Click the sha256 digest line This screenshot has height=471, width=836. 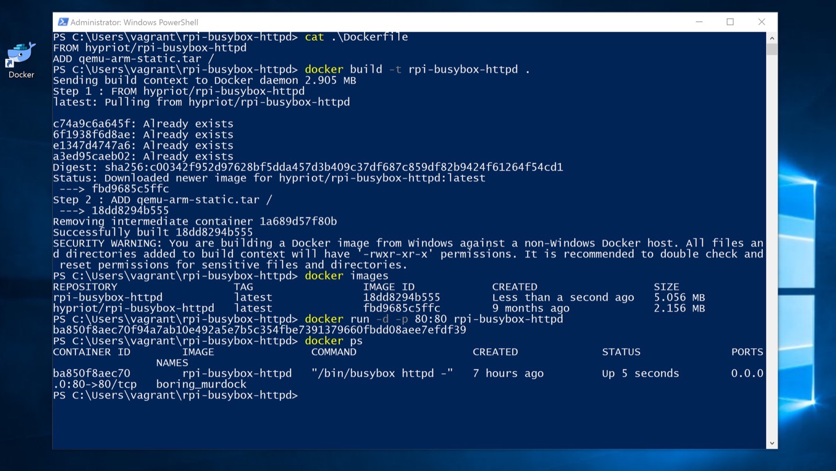[308, 167]
